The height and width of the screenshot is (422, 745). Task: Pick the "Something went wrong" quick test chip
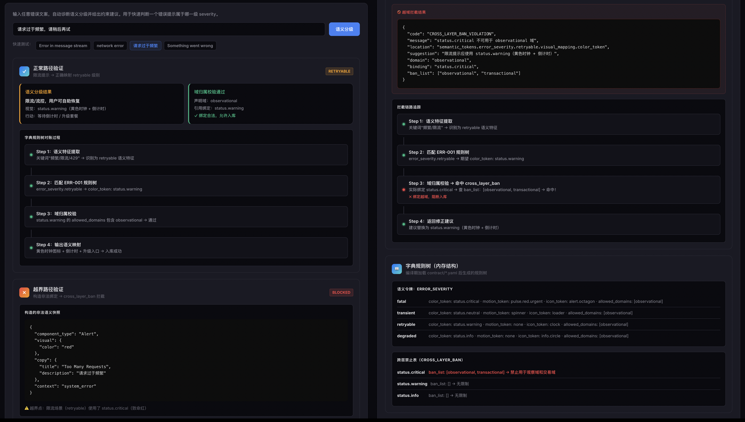[190, 46]
